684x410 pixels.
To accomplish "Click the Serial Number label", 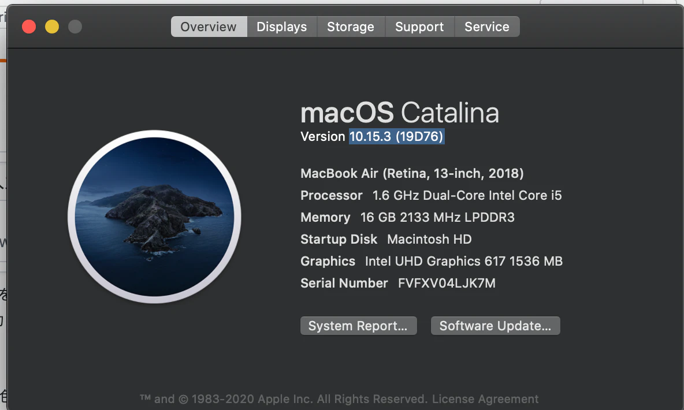I will tap(344, 283).
